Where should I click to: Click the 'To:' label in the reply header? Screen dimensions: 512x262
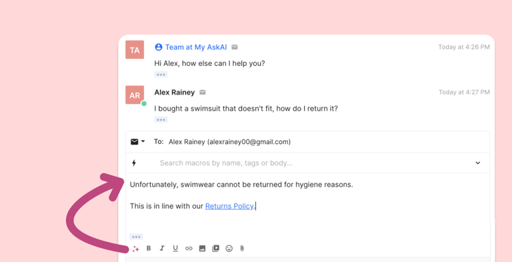coord(159,142)
